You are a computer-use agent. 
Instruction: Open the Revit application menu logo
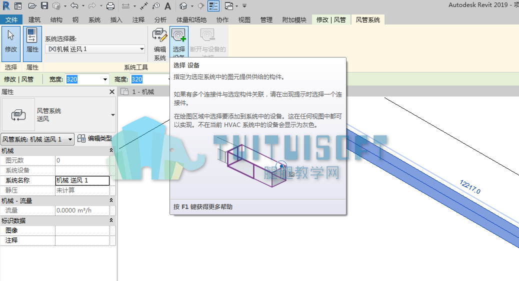[6, 5]
